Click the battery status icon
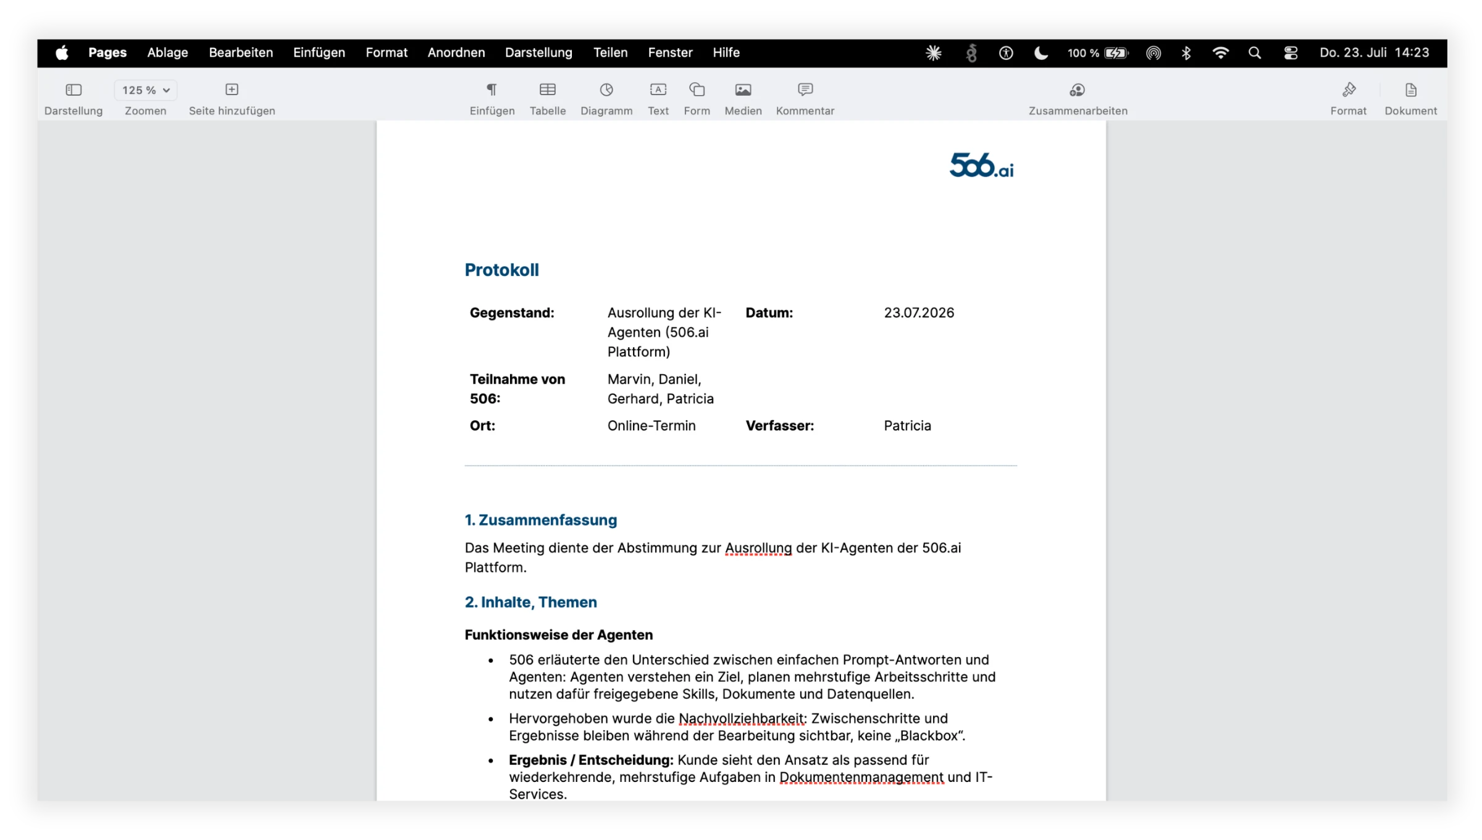1482x840 pixels. coord(1116,53)
